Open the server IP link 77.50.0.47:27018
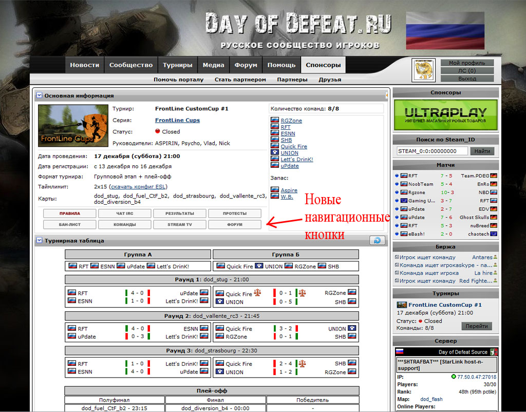Image resolution: width=526 pixels, height=412 pixels. coord(477,377)
